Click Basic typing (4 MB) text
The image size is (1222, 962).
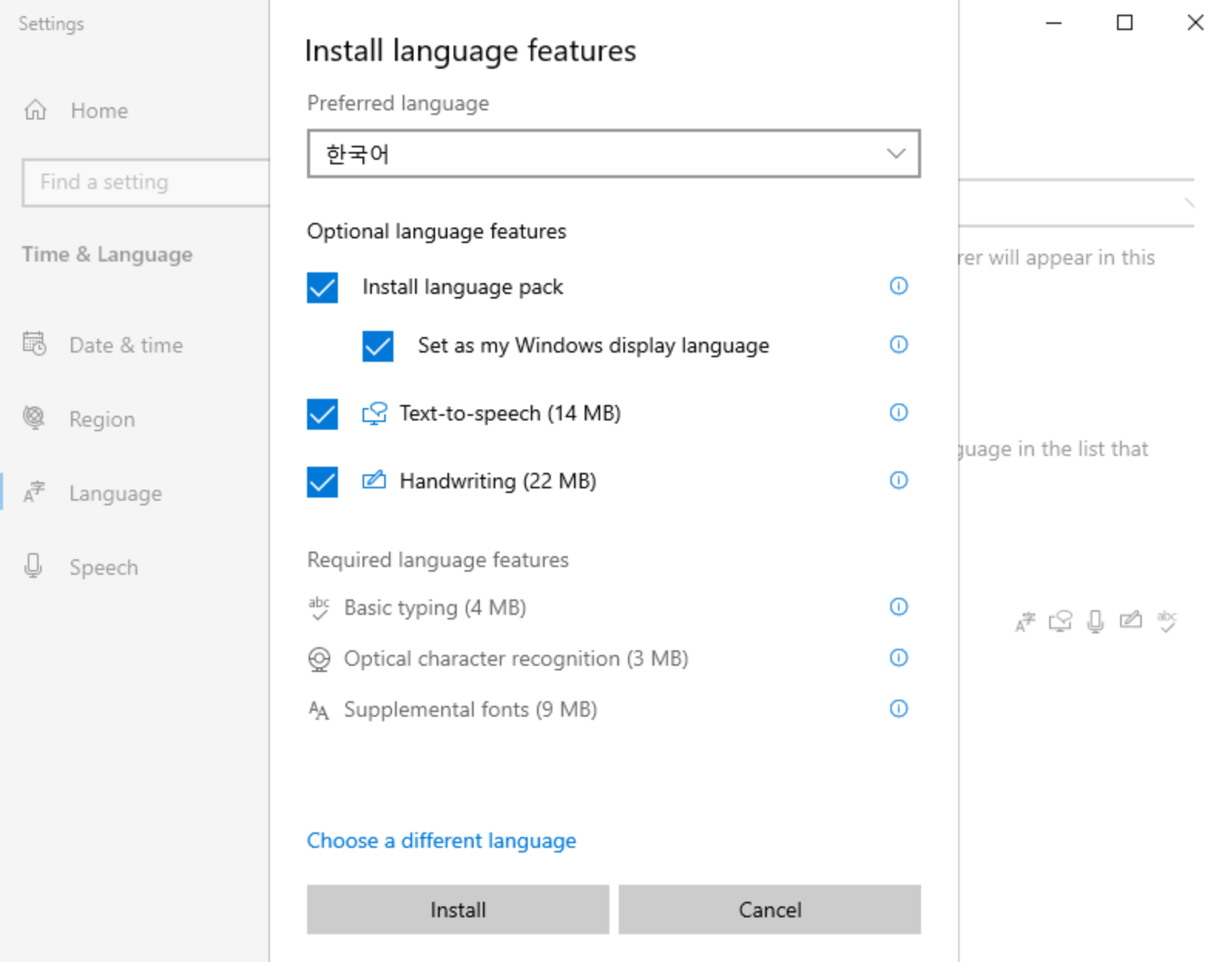pos(435,608)
